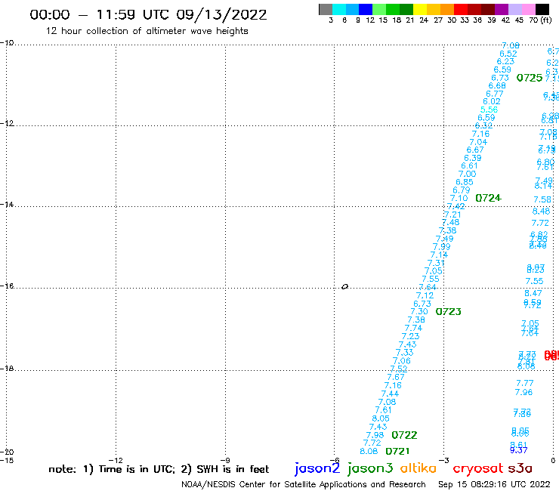Click the yellow swatch in the legend
The image size is (559, 491).
pos(420,9)
